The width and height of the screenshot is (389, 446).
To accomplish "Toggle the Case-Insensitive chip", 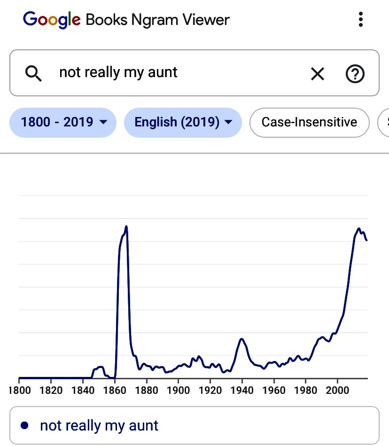I will pyautogui.click(x=309, y=122).
